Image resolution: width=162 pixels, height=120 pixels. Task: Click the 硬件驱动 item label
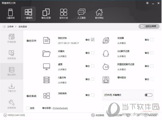122,78
